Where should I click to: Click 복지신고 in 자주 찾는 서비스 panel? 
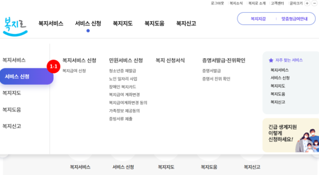278,102
